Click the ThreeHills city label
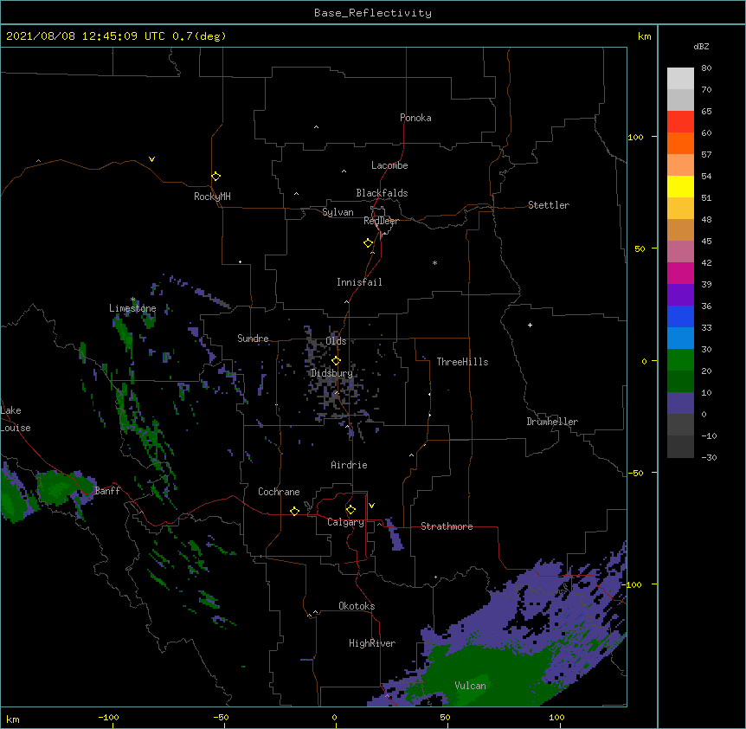The height and width of the screenshot is (729, 746). pyautogui.click(x=462, y=362)
